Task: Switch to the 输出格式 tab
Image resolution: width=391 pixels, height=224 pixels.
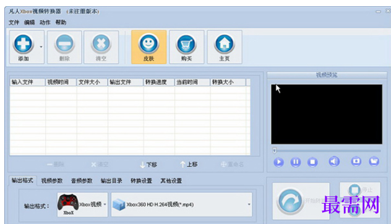Action: click(x=22, y=180)
